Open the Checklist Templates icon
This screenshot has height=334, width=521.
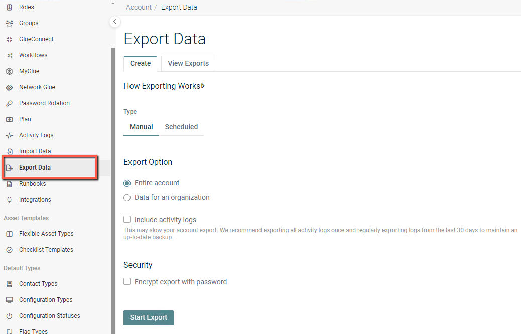click(x=9, y=249)
